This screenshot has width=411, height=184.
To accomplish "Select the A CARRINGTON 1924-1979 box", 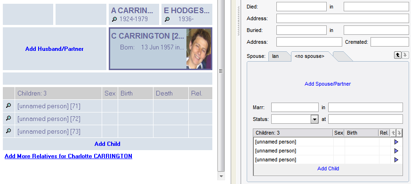I will (x=134, y=15).
